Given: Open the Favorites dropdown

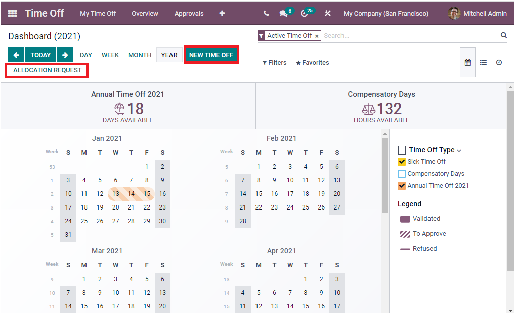Looking at the screenshot, I should tap(312, 62).
